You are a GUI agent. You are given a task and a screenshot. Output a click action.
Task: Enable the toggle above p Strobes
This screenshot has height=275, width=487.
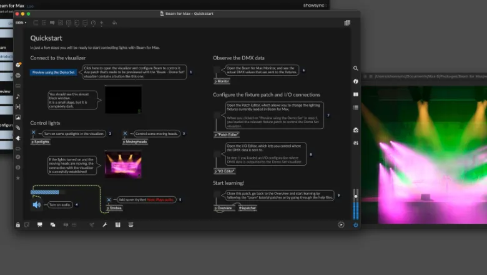point(109,200)
